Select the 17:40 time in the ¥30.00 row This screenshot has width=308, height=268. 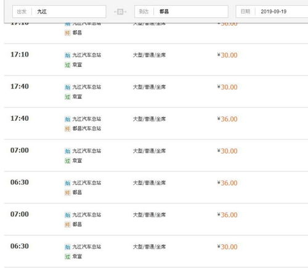tap(20, 86)
